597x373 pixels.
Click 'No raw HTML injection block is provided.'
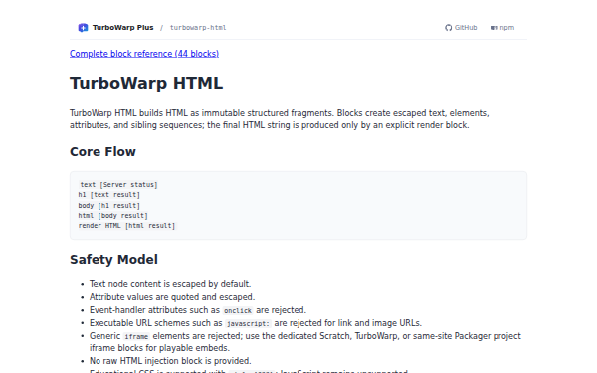coord(170,361)
